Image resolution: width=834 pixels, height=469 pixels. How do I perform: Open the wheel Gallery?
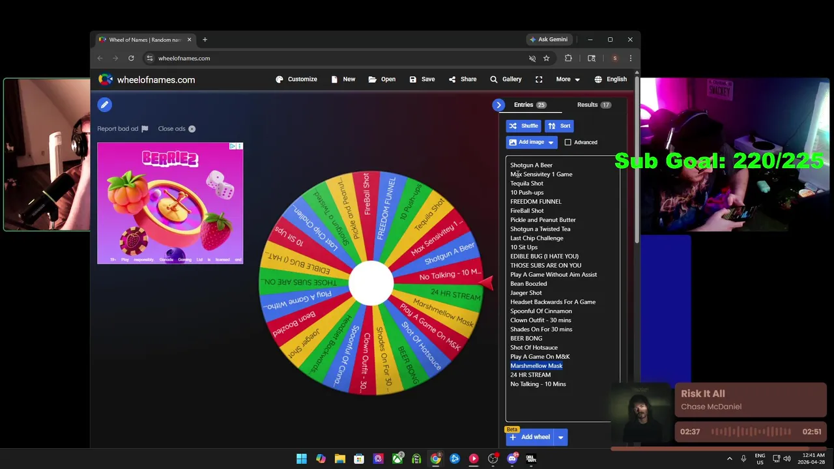[x=506, y=79]
